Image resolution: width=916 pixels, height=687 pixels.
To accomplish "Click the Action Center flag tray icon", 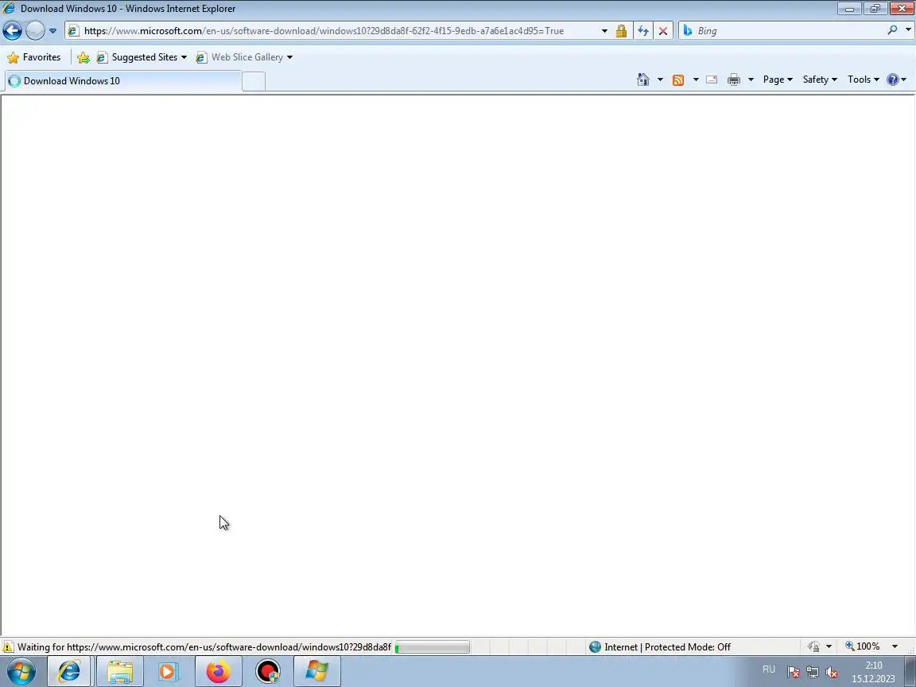I will [793, 673].
